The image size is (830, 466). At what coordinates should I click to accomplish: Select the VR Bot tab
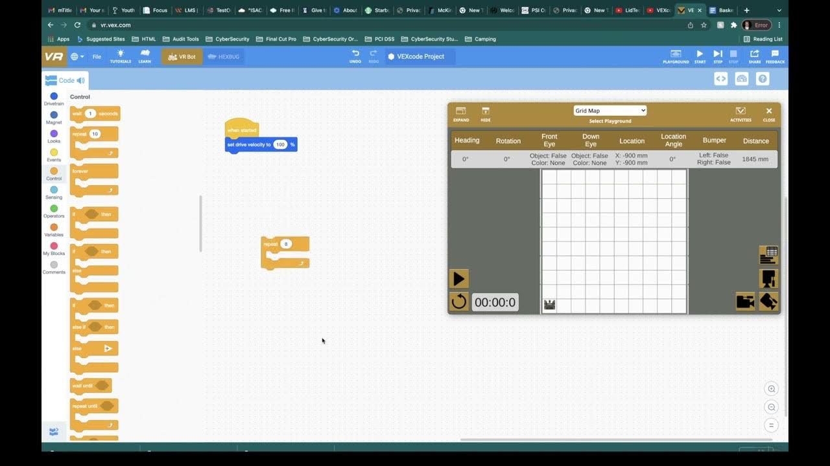click(182, 56)
